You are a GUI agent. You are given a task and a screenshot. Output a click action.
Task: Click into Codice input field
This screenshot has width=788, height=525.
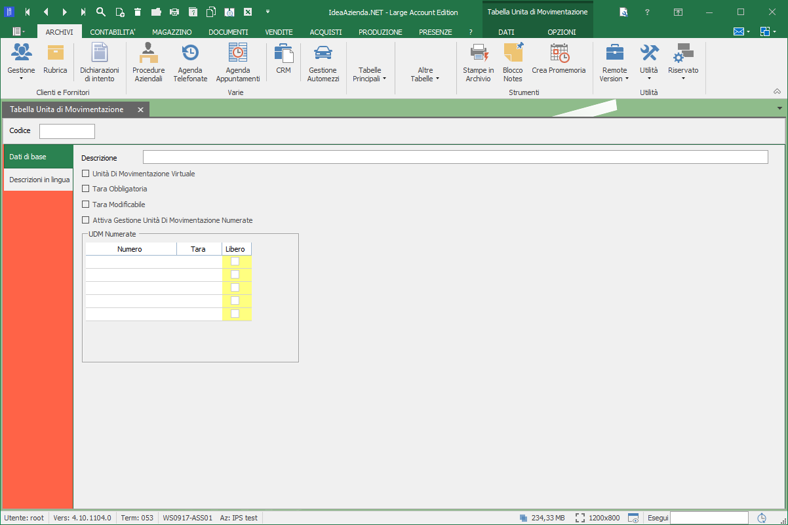click(67, 131)
